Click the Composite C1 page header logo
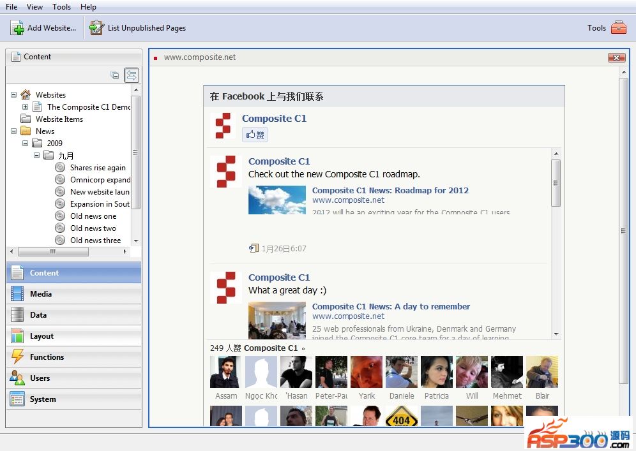 coord(223,126)
